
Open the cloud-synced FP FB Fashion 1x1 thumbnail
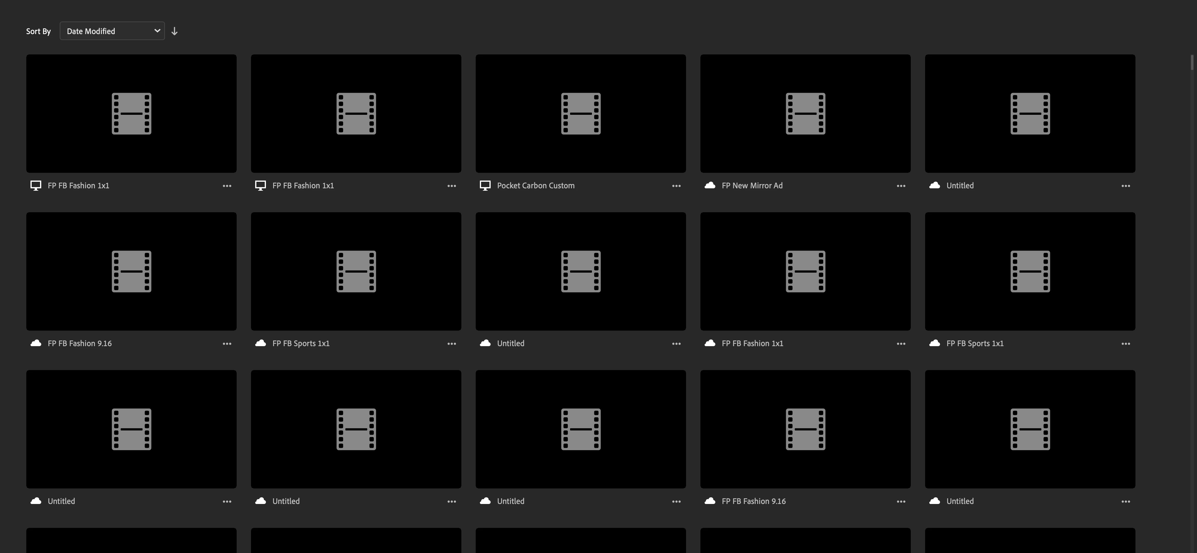click(805, 271)
